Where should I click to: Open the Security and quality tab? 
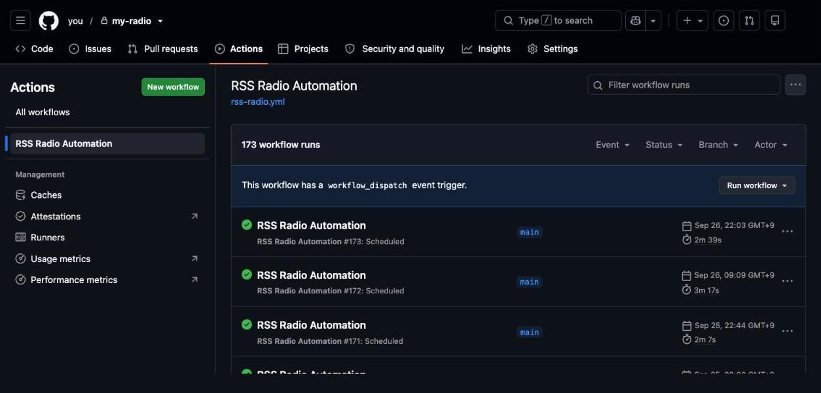coord(395,48)
